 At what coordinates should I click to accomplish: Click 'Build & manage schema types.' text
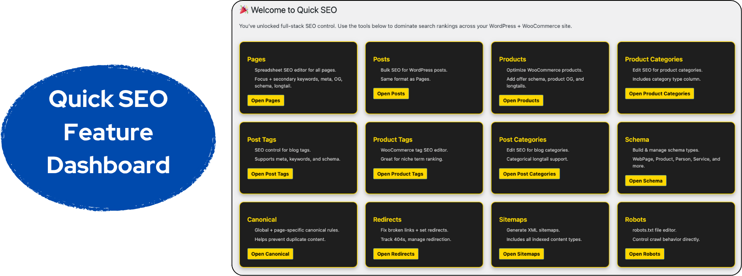click(x=666, y=150)
